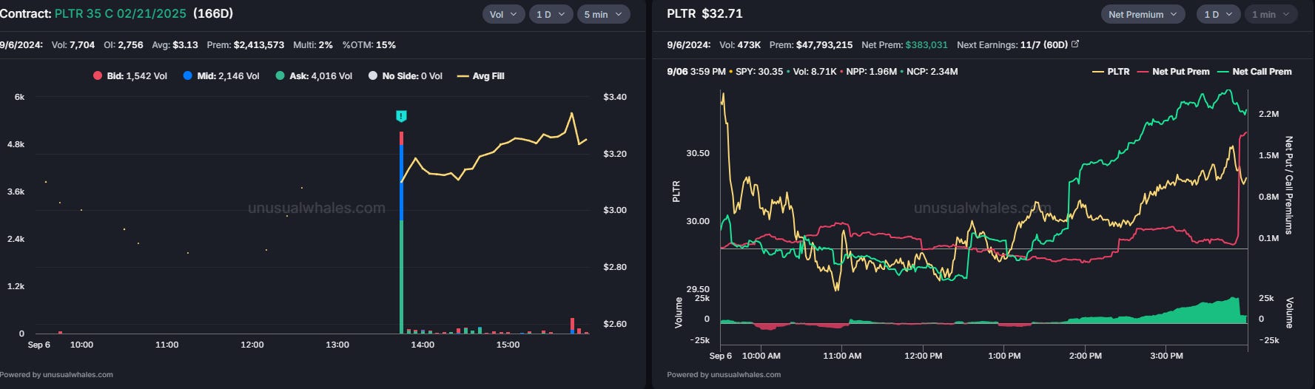Toggle the No Side volume legend item
Screen dimensions: 1315x389
tap(406, 76)
